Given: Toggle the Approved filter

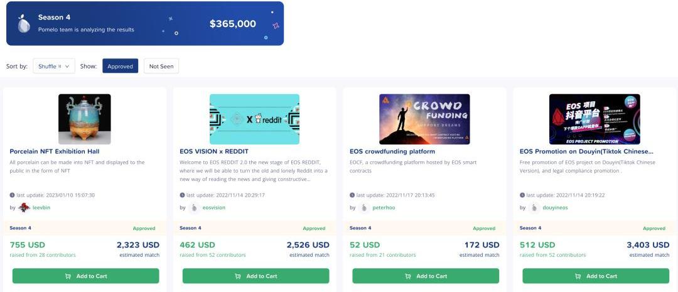Looking at the screenshot, I should pyautogui.click(x=120, y=66).
